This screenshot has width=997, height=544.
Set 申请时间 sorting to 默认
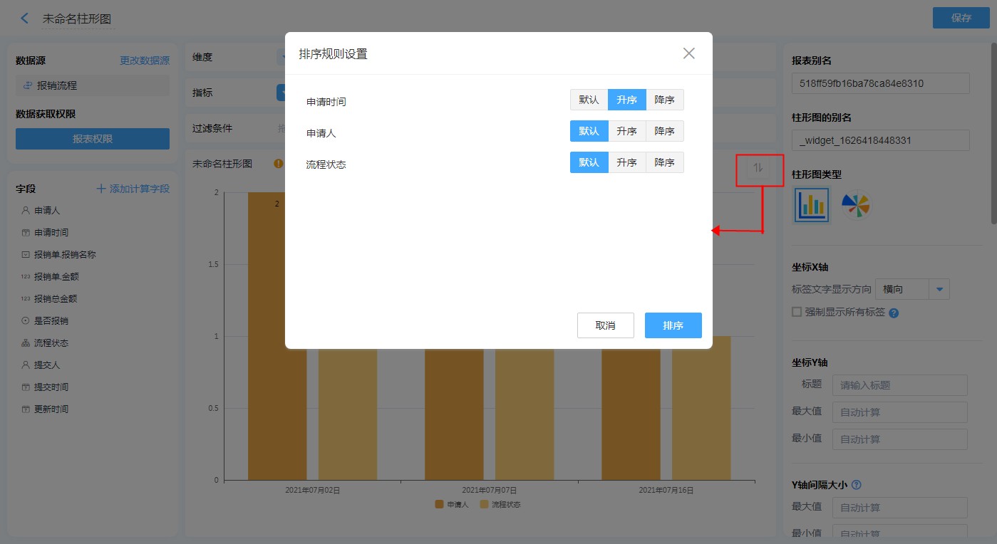click(589, 100)
